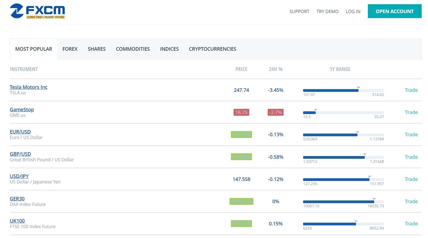The image size is (428, 238).
Task: Click GBP/USD 1Y range bar
Action: (343, 157)
